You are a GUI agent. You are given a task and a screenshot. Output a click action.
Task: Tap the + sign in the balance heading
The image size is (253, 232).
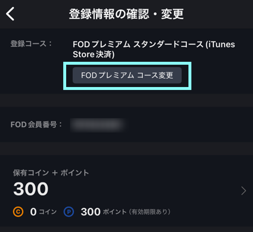pyautogui.click(x=54, y=173)
